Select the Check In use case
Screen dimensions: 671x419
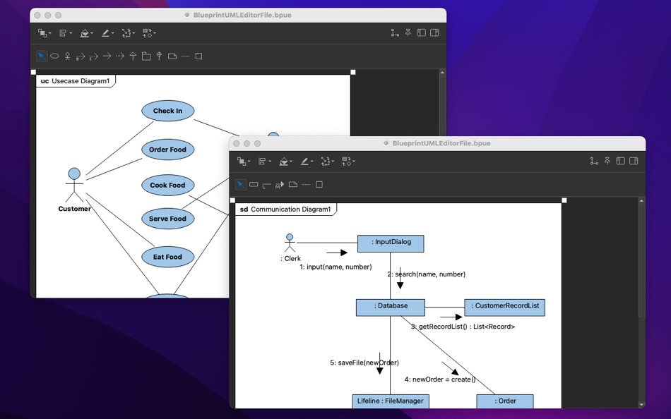click(x=168, y=111)
